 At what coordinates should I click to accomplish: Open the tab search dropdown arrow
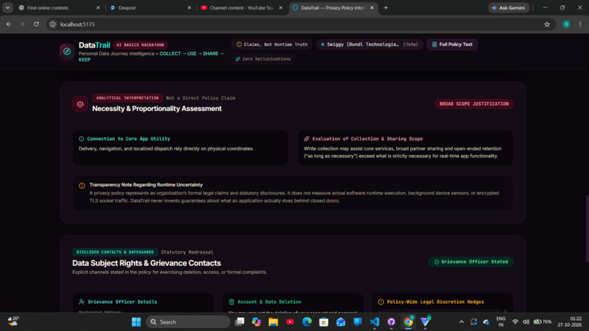(7, 7)
